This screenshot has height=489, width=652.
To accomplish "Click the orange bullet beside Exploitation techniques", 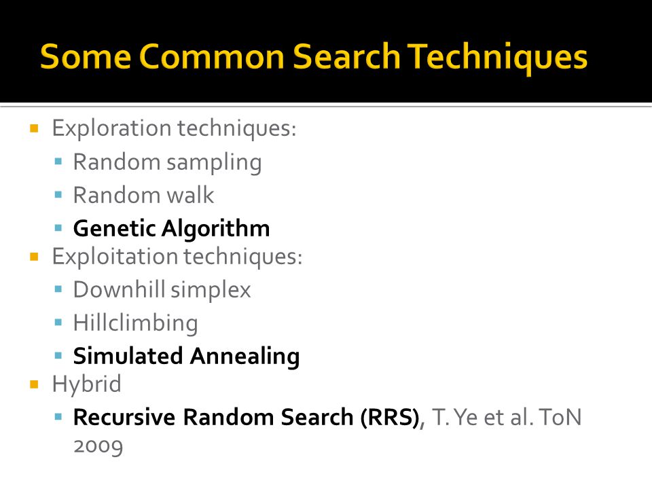I will click(34, 257).
